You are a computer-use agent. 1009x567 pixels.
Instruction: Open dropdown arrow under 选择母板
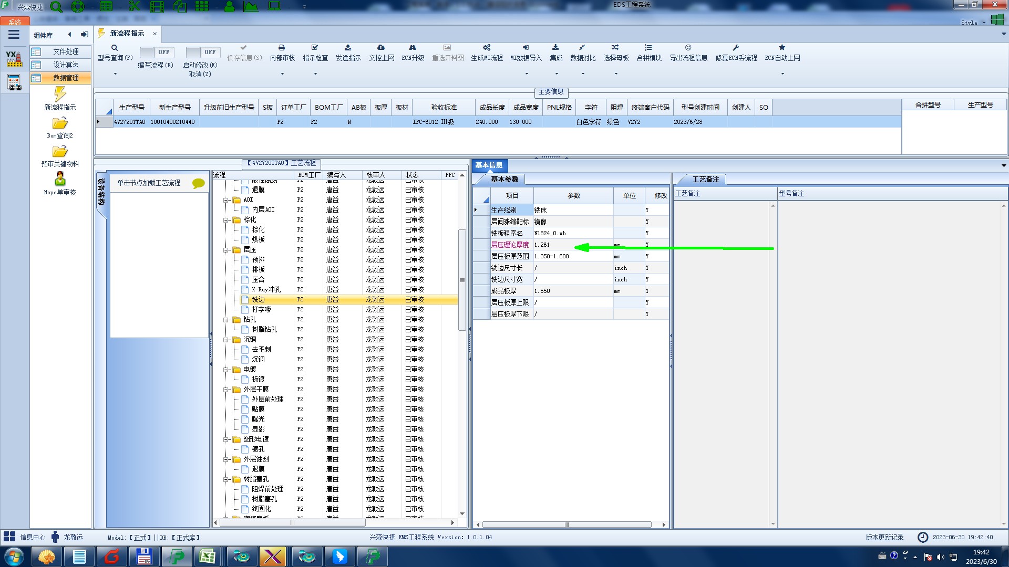coord(616,73)
